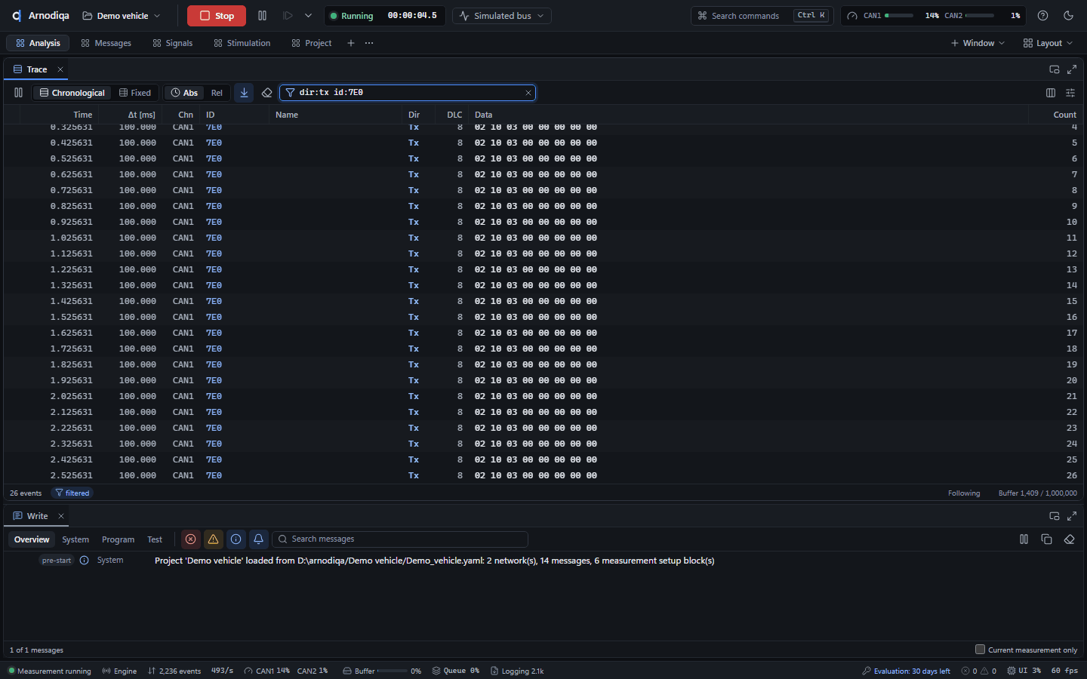Copy Write panel messages

(1046, 539)
